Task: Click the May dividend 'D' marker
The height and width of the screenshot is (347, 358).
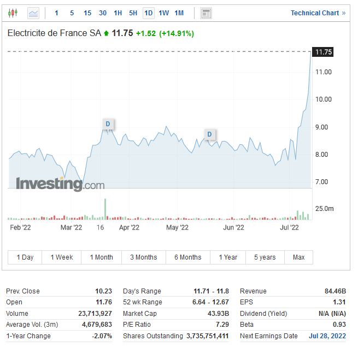Action: point(209,134)
